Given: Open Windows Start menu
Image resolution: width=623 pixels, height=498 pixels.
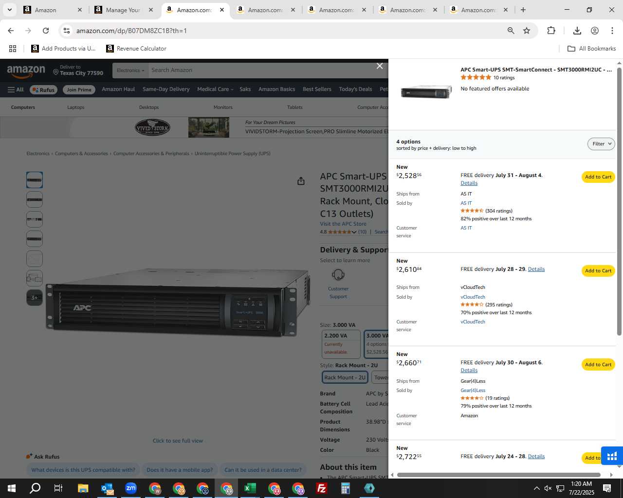Looking at the screenshot, I should coord(12,488).
